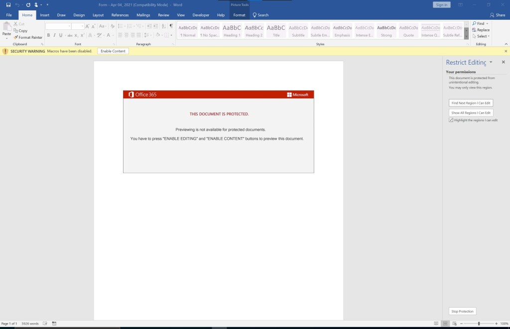Toggle 'Highlight the regions I can edit' checkbox
Image resolution: width=510 pixels, height=329 pixels.
451,120
